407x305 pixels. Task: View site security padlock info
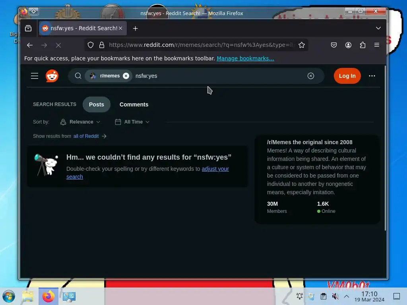coord(102,45)
